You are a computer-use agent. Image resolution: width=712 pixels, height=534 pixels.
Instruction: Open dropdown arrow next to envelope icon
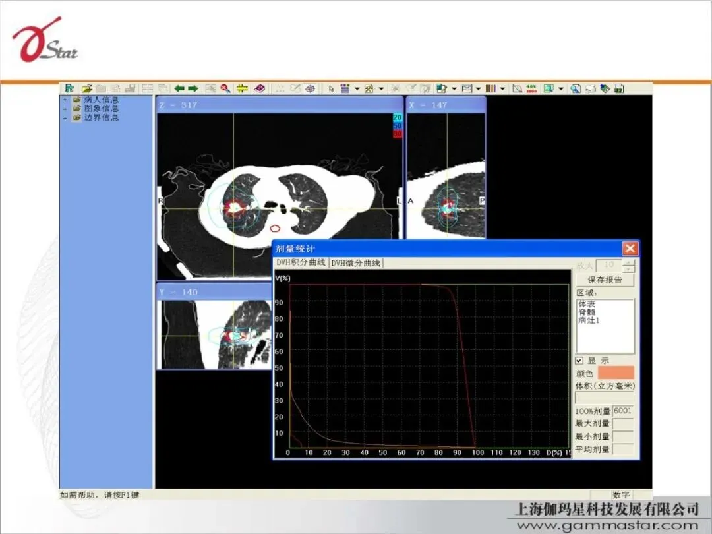click(x=478, y=88)
